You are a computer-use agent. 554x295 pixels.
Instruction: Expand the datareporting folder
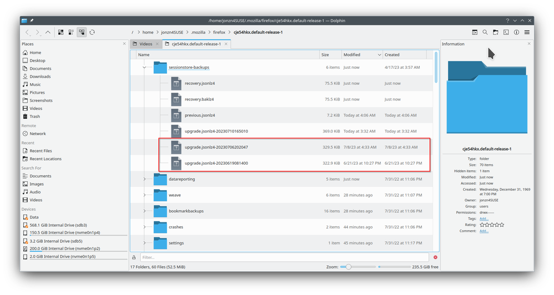coord(144,179)
